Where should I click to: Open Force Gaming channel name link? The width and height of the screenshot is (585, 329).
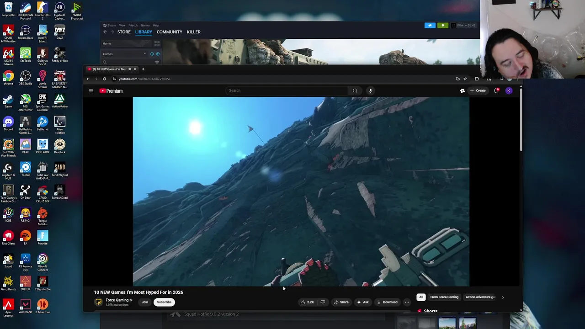click(x=117, y=300)
